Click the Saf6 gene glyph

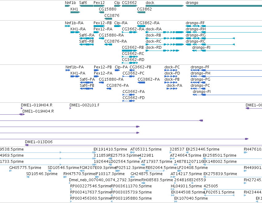click(86, 6)
